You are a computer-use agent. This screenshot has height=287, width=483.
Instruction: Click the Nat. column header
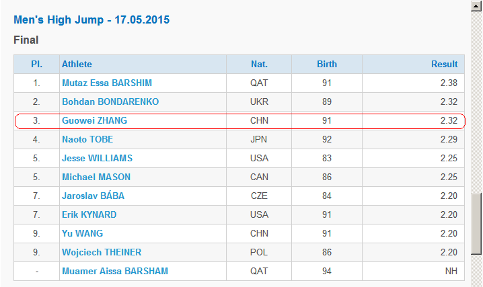[x=259, y=65]
